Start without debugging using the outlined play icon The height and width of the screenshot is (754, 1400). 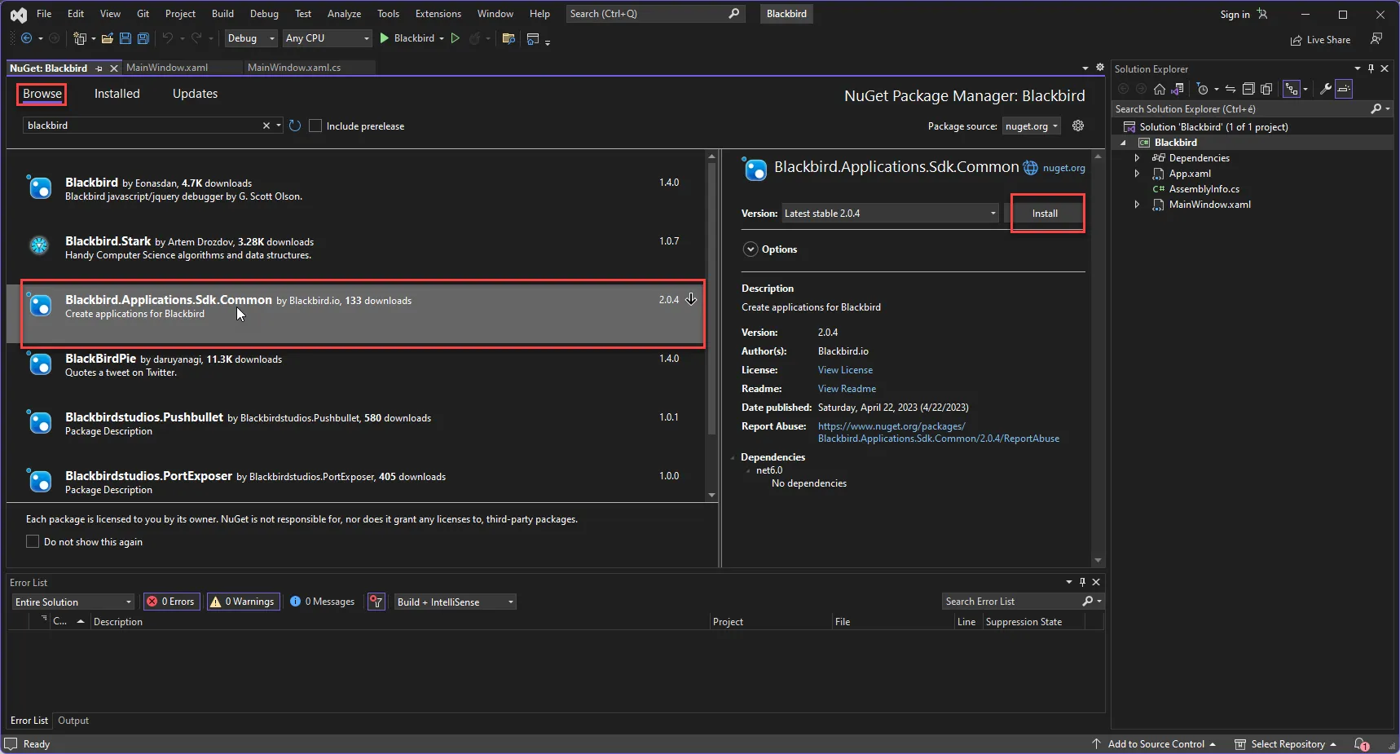pyautogui.click(x=456, y=38)
